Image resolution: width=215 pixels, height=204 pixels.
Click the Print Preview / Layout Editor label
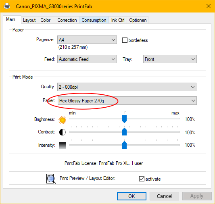pos(88,178)
